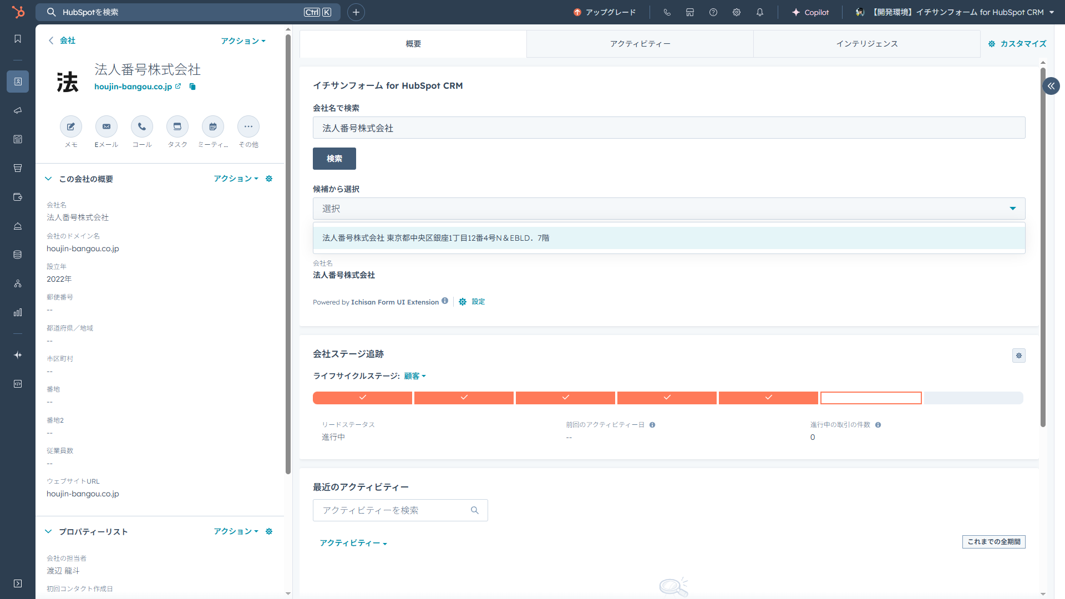The width and height of the screenshot is (1065, 599).
Task: Click the database icon in the left sidebar
Action: [17, 255]
